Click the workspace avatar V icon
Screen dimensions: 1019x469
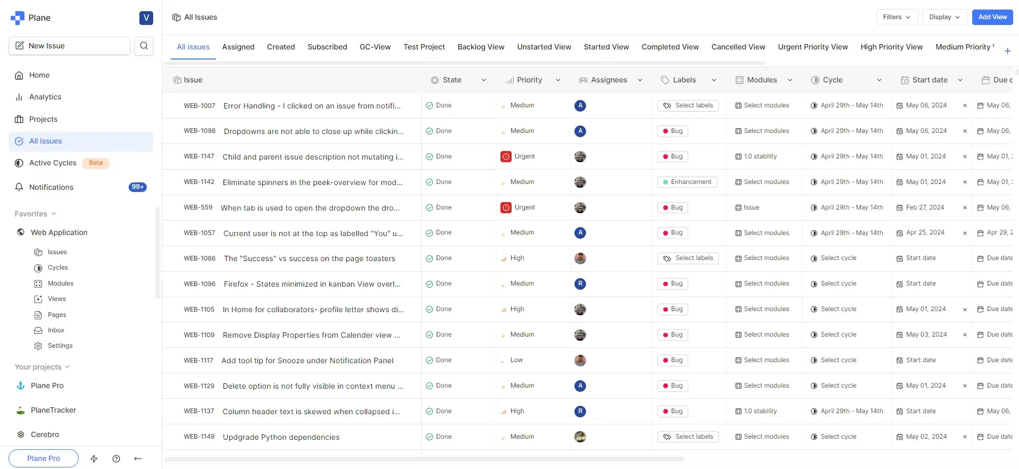pyautogui.click(x=146, y=18)
